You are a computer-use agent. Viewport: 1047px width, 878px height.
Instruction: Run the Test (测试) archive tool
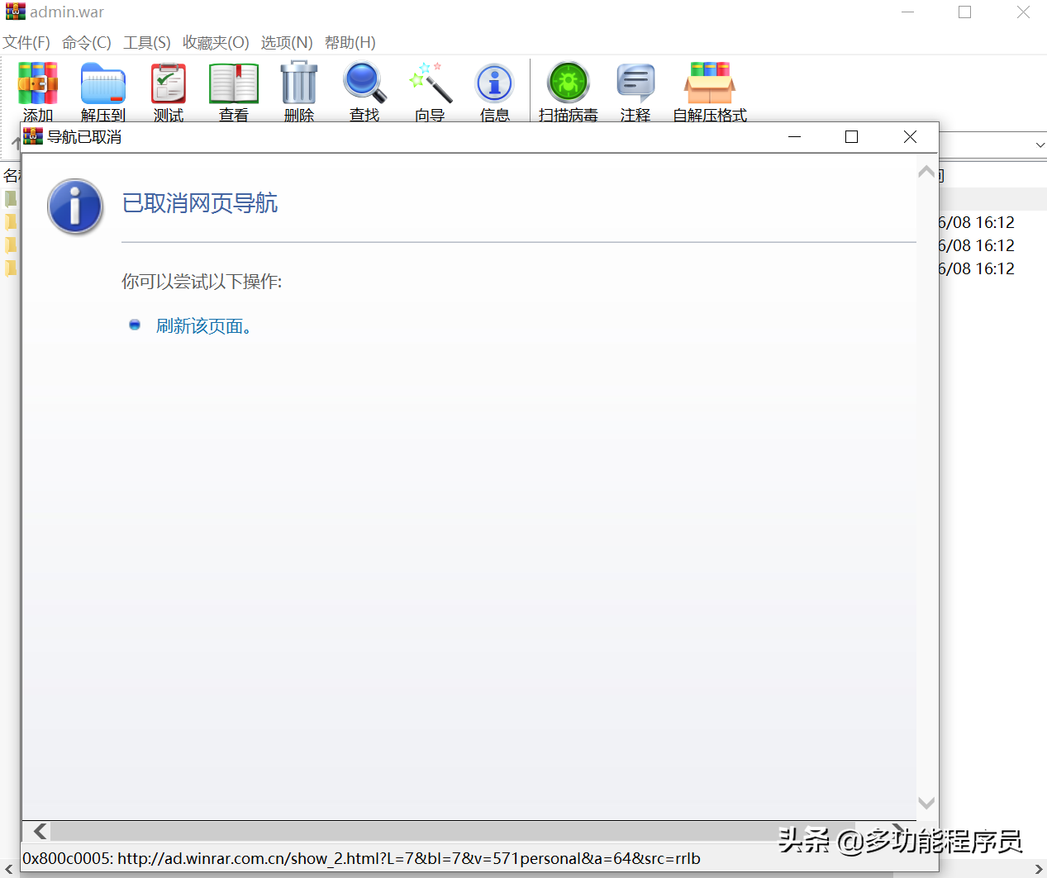(169, 83)
